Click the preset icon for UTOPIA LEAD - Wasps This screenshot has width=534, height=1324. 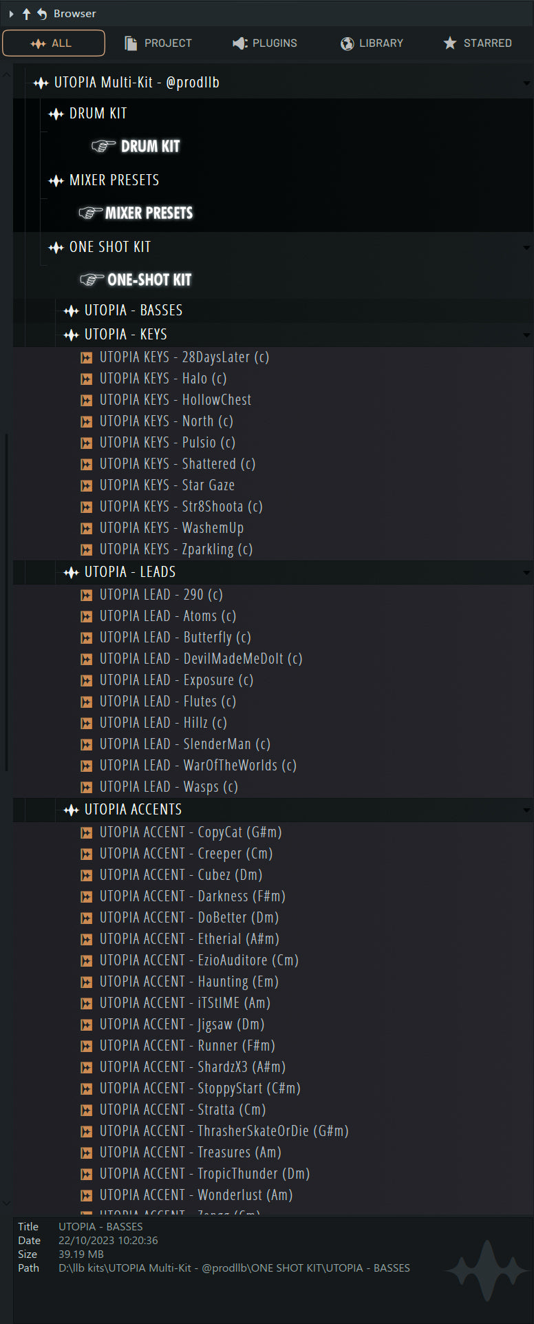[x=87, y=788]
